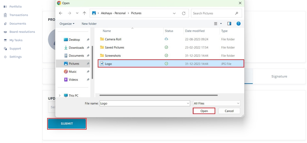Open Portfolio in web sidebar

(15, 6)
